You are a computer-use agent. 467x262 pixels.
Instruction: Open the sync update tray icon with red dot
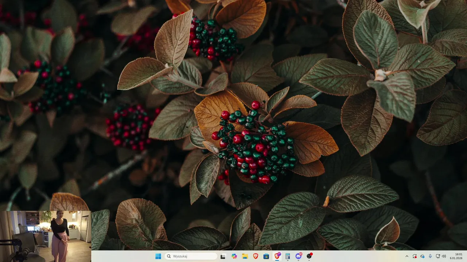pos(414,256)
